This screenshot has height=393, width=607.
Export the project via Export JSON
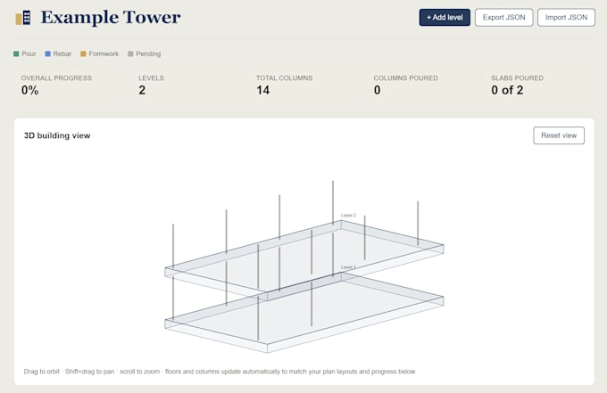(503, 18)
